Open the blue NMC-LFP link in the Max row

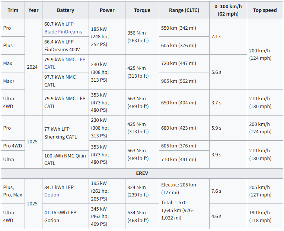pyautogui.click(x=76, y=59)
